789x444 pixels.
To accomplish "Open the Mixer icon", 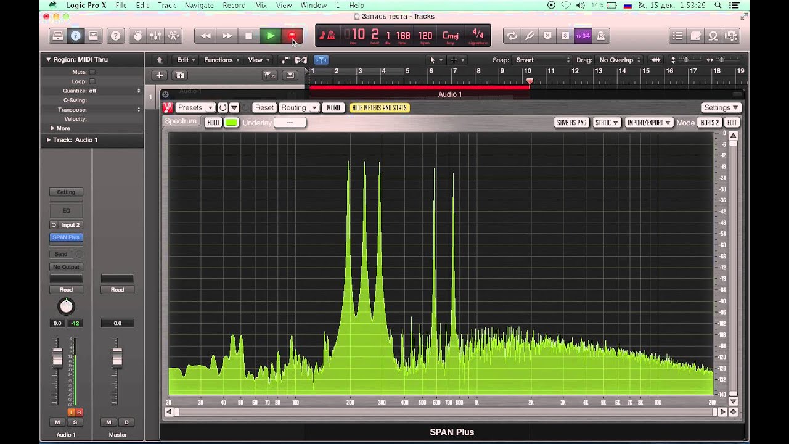I will 155,36.
